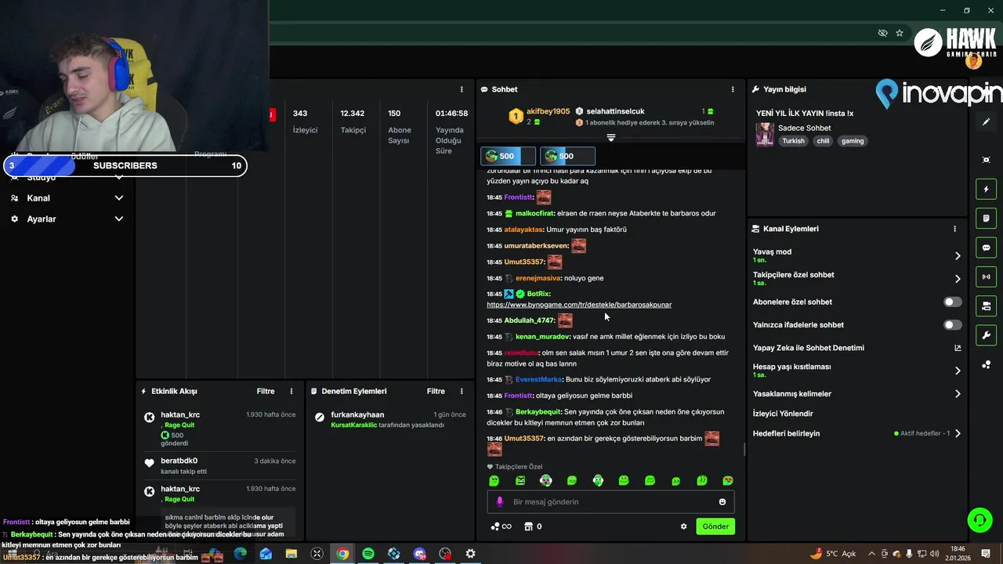The image size is (1003, 564).
Task: Toggle the chat bubble widget icon in sidebar
Action: 986,248
